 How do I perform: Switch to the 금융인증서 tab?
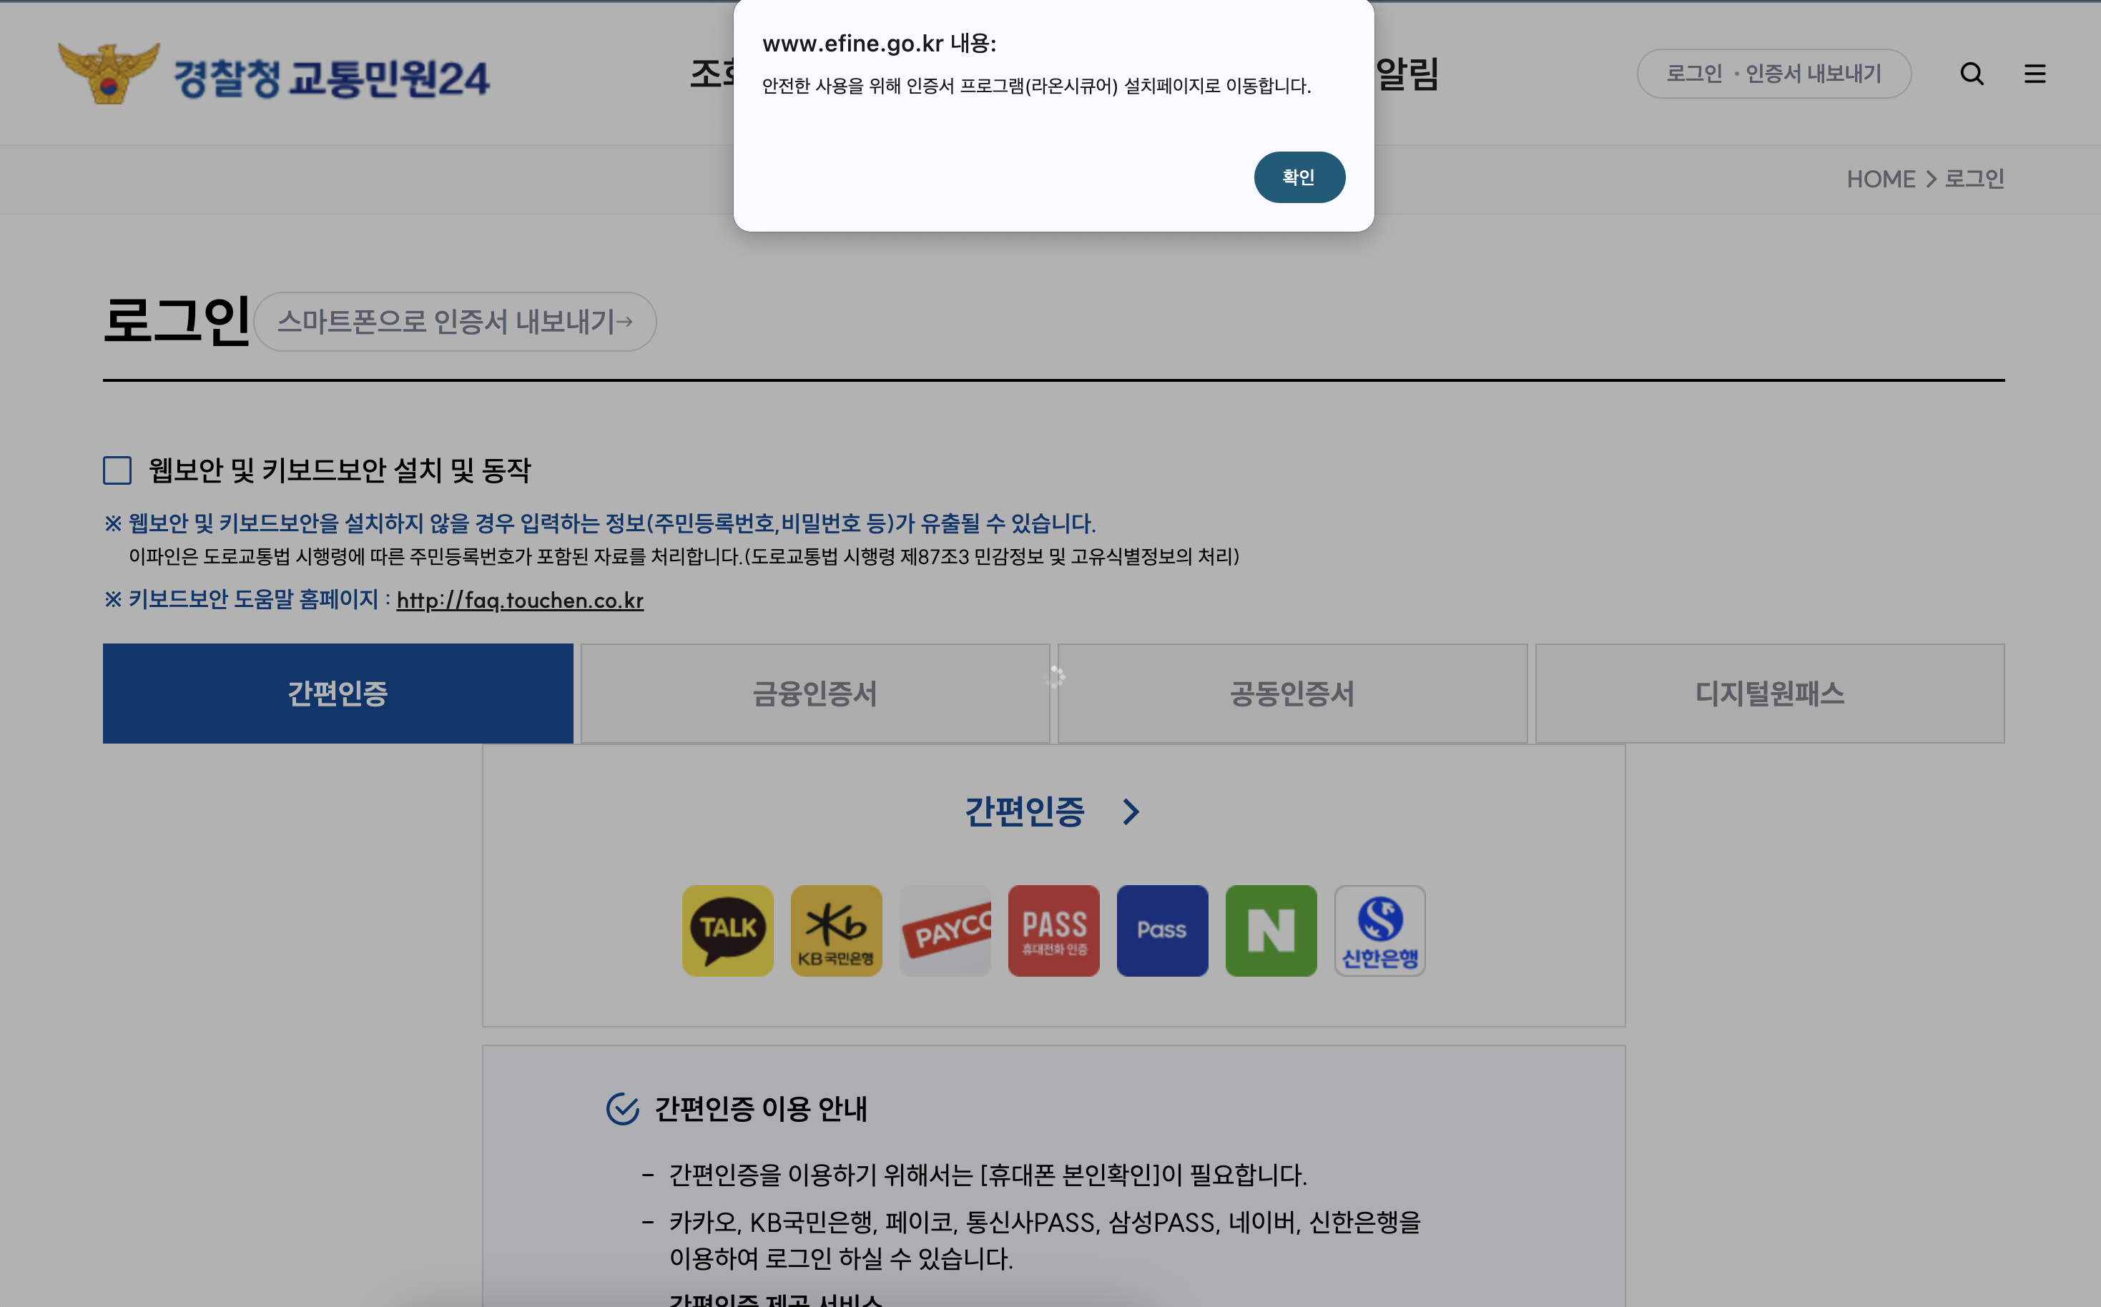(815, 692)
